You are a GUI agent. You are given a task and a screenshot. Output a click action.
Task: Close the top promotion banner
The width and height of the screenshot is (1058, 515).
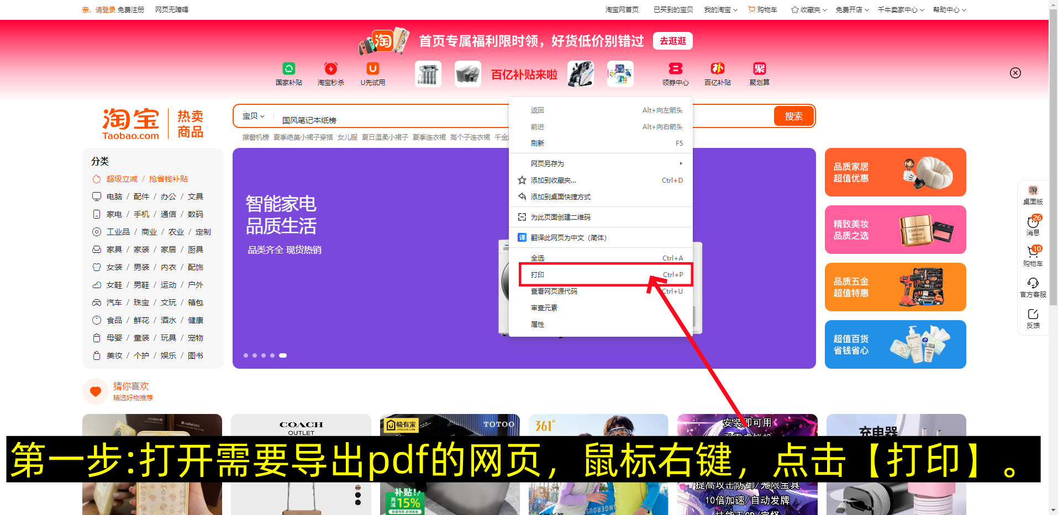point(1015,73)
